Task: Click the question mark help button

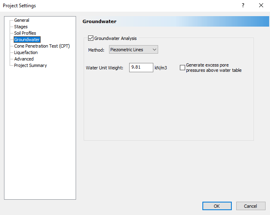Action: pyautogui.click(x=243, y=6)
